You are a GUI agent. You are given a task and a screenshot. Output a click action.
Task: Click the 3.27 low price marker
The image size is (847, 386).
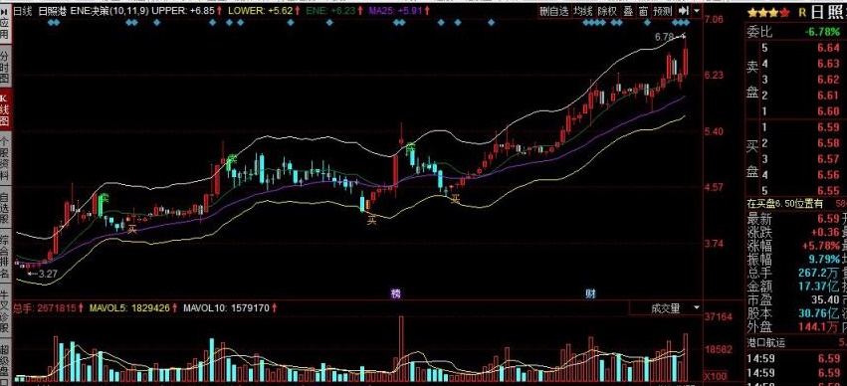coord(47,274)
